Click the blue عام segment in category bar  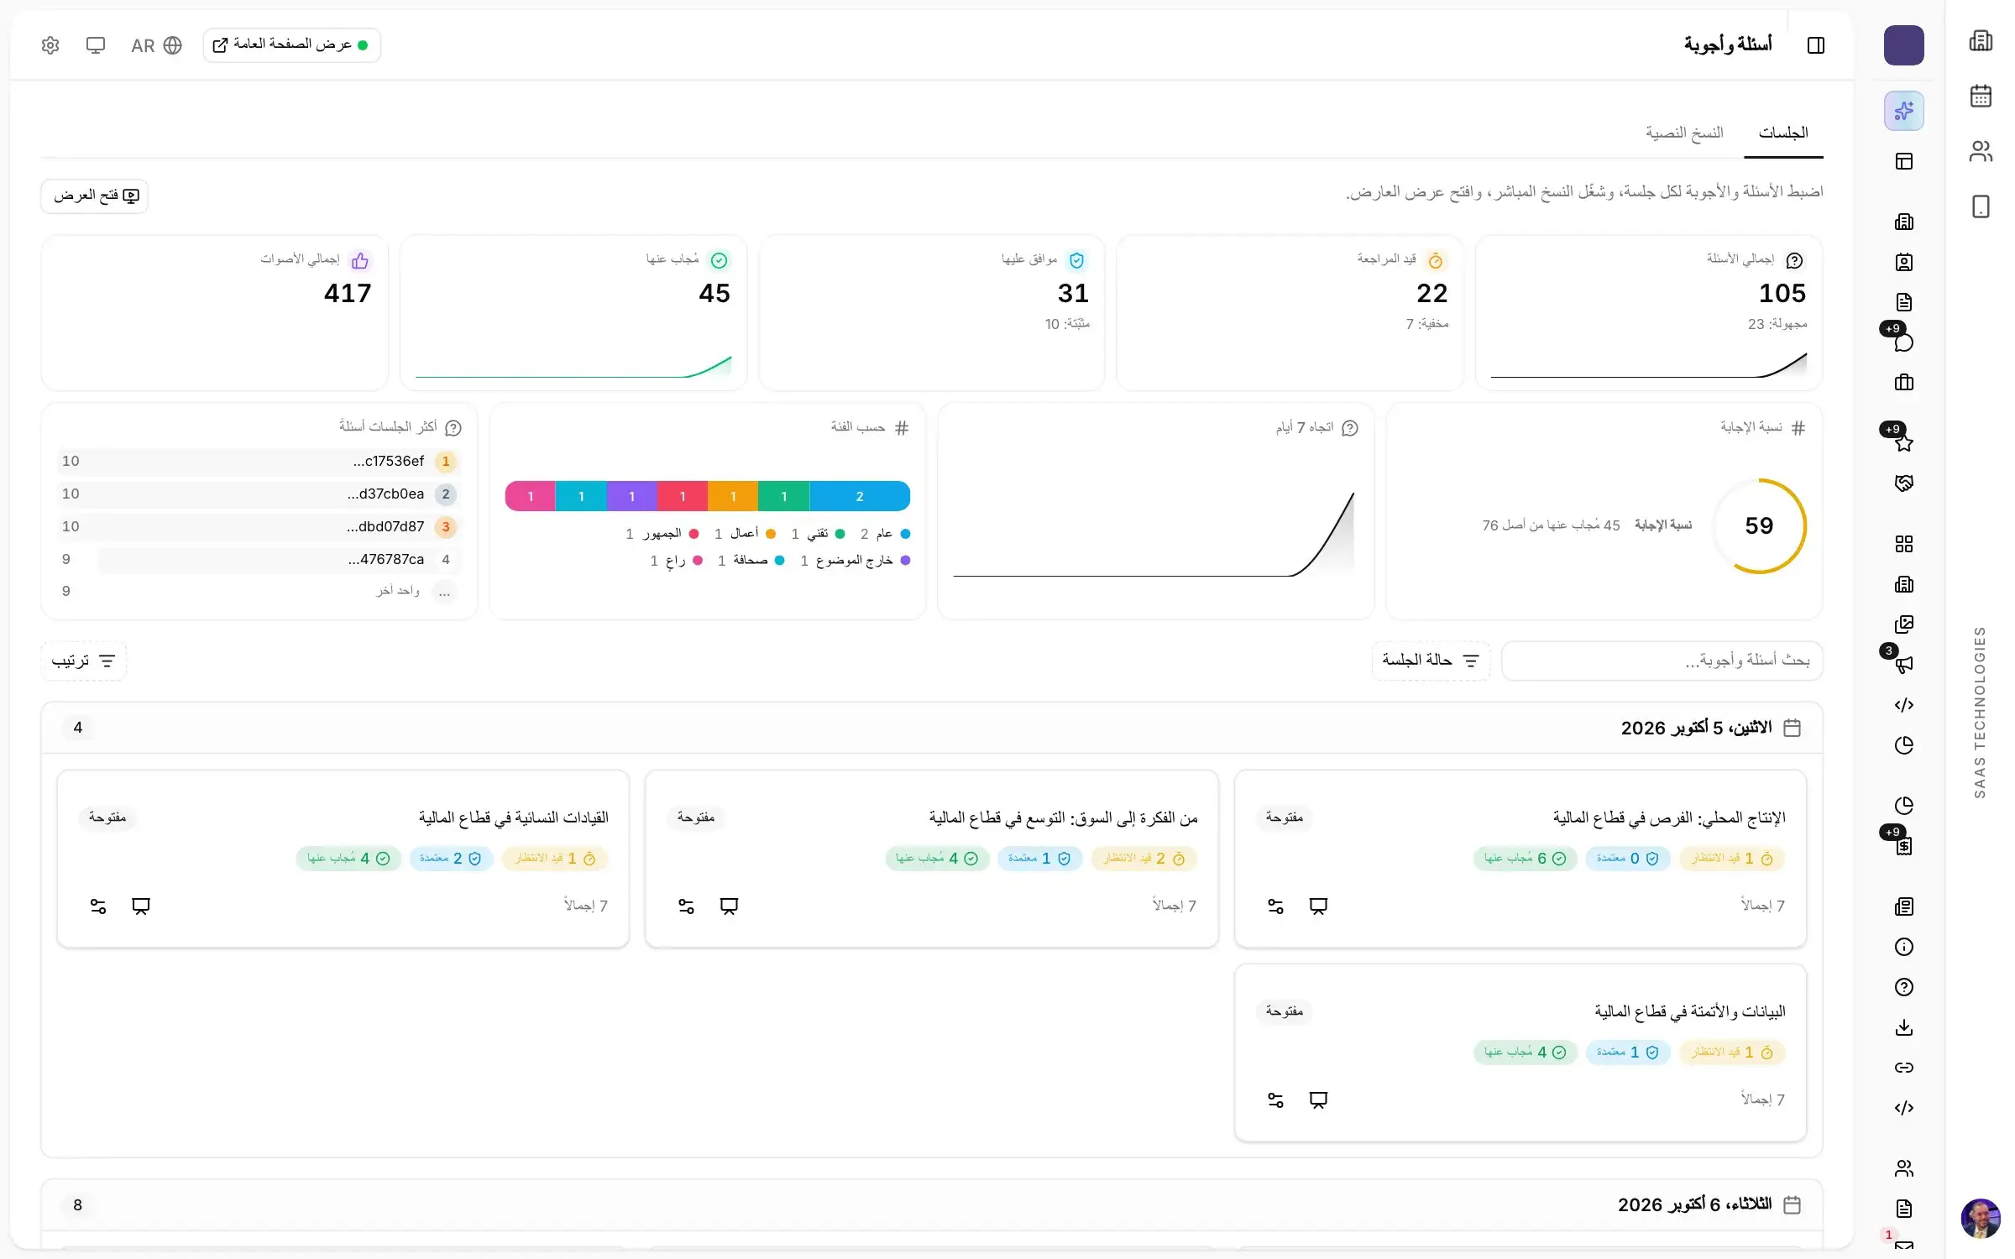click(x=860, y=496)
